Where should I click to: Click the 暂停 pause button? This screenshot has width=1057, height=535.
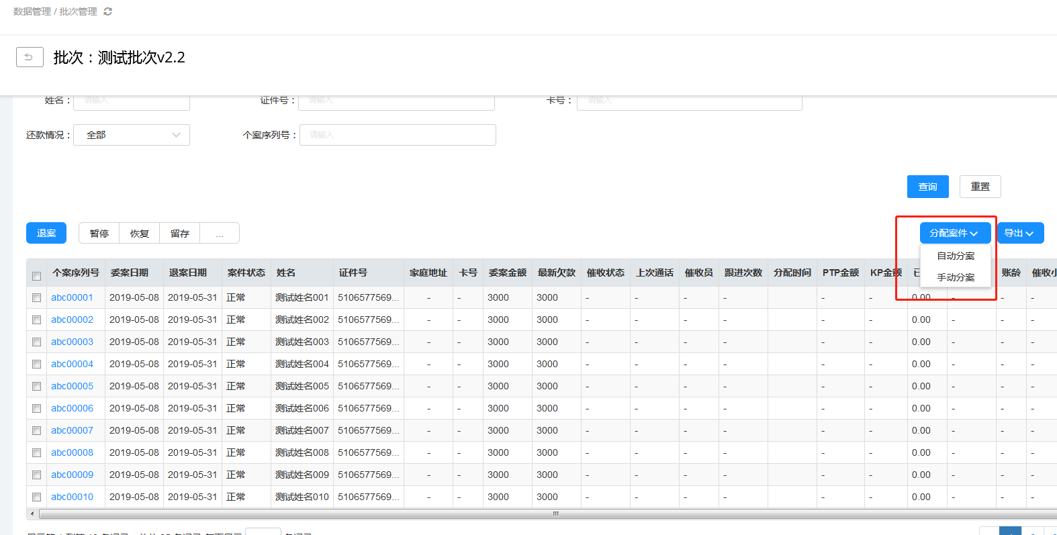coord(99,233)
